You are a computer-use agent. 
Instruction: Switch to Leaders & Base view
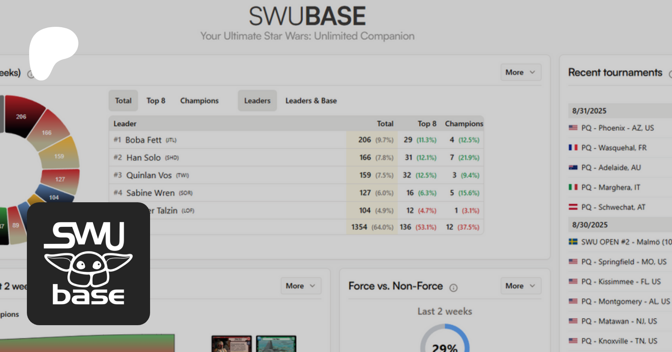(x=311, y=101)
